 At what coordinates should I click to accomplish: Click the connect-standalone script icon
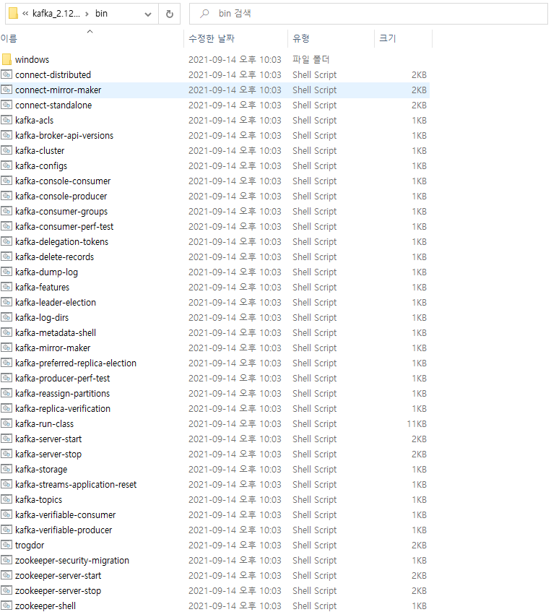[x=6, y=105]
